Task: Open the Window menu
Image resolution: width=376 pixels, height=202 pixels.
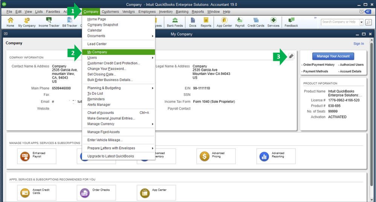Action: 213,12
